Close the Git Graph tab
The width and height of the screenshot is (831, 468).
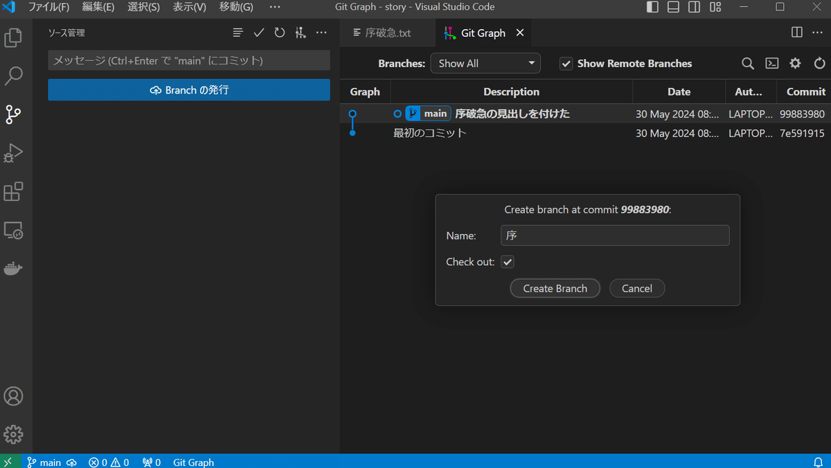pos(520,33)
